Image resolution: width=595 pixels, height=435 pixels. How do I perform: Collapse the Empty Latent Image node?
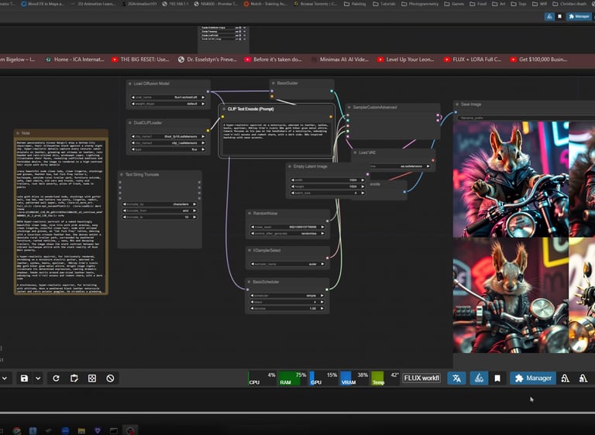coord(290,166)
